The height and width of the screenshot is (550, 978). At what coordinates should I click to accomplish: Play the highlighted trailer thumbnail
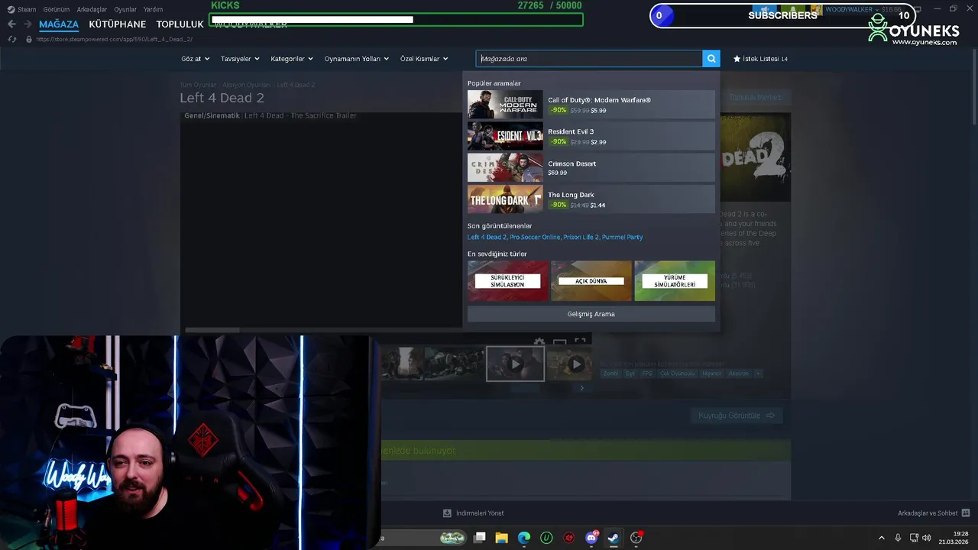(516, 364)
